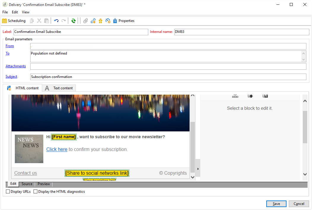312x210 pixels.
Task: Open delivery Properties
Action: 124,21
